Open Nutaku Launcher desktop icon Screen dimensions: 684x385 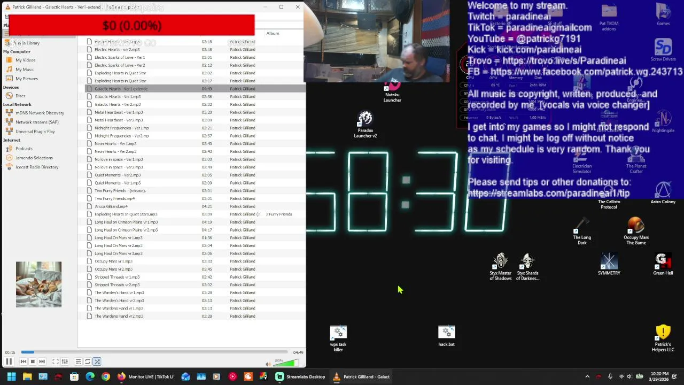(x=392, y=92)
